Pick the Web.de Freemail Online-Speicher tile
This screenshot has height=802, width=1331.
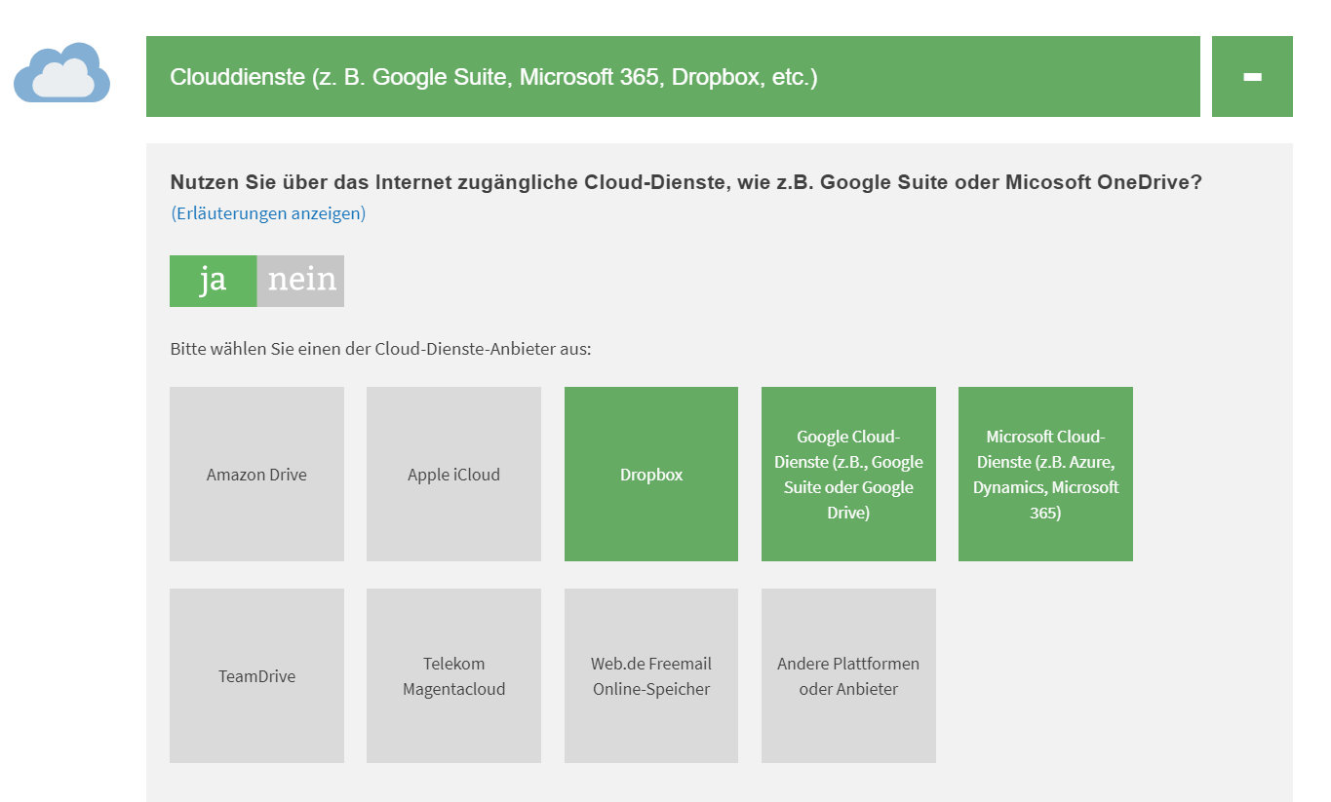pyautogui.click(x=651, y=676)
